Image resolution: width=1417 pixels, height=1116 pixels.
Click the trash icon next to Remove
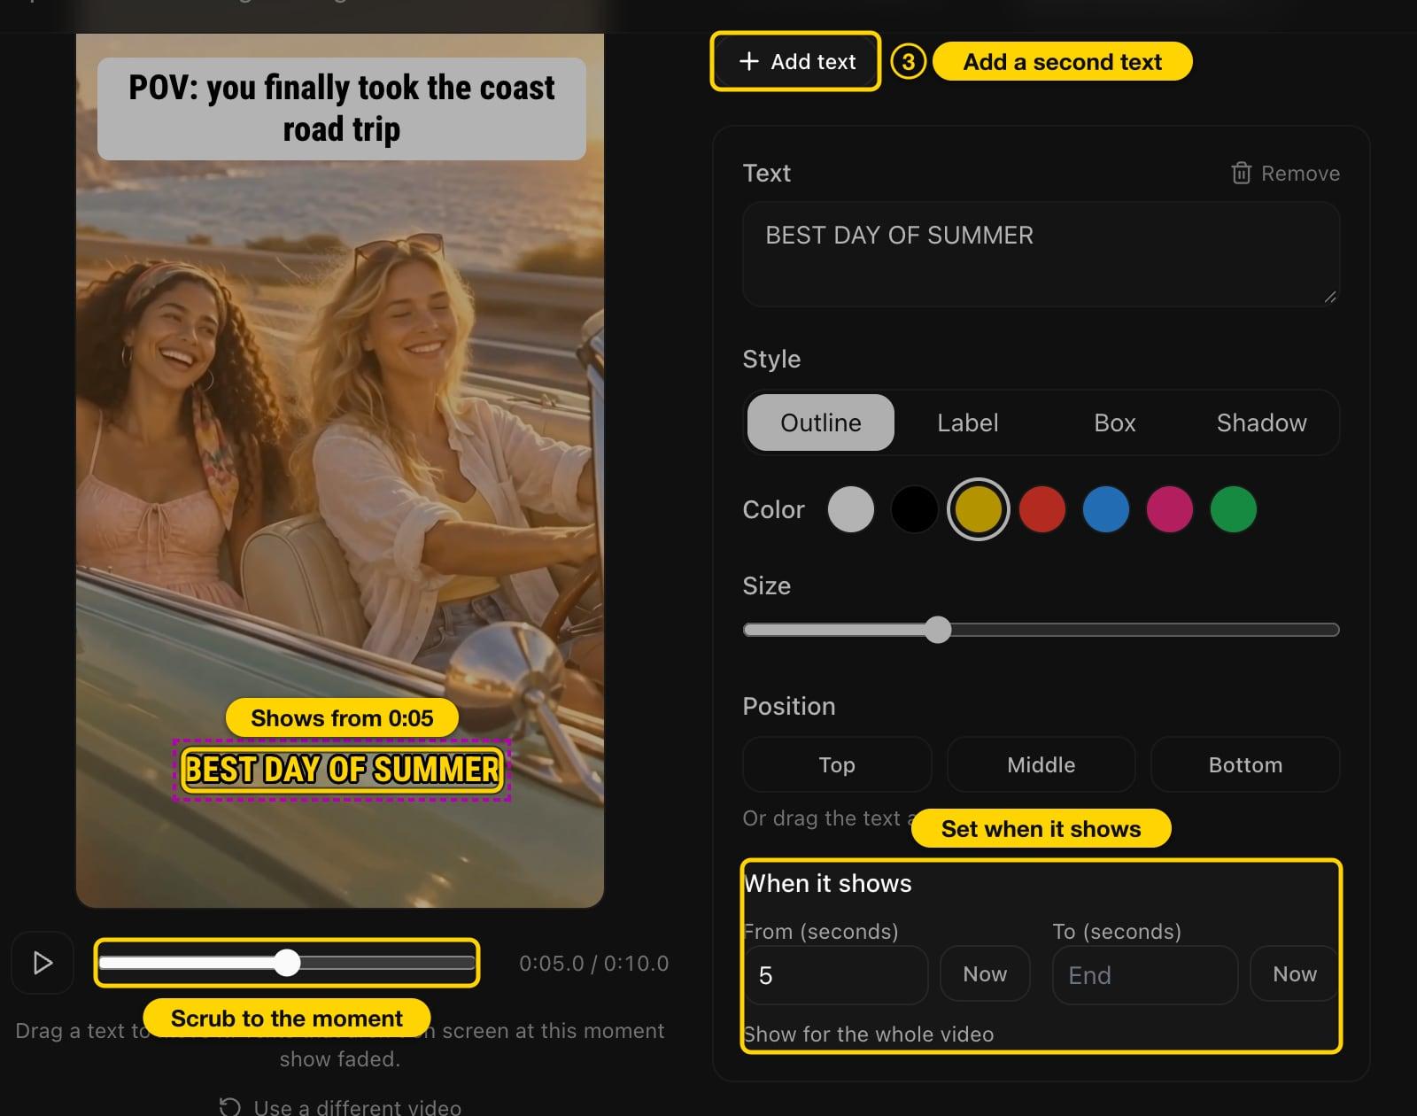point(1241,173)
